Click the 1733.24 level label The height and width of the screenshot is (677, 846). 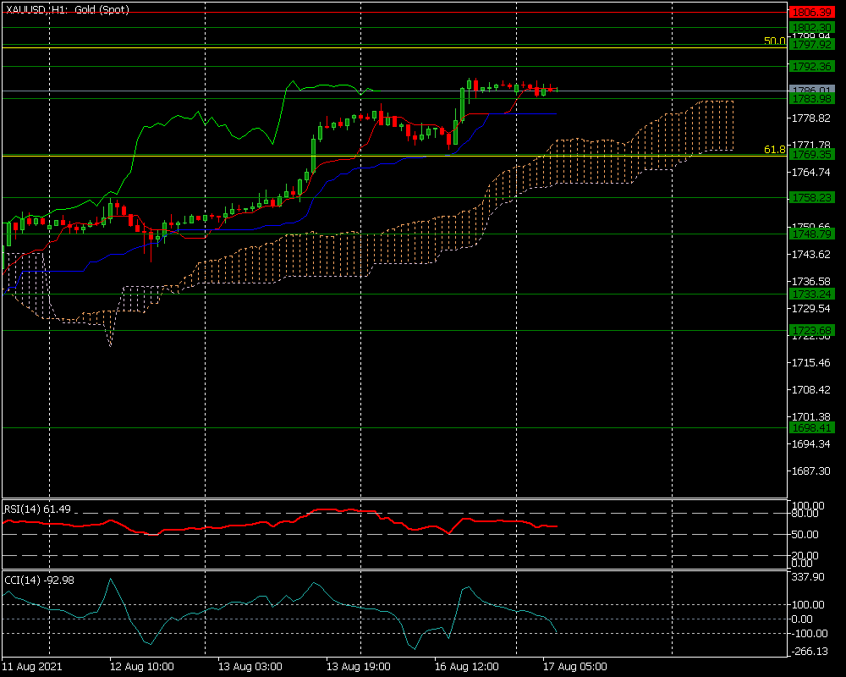coord(812,294)
